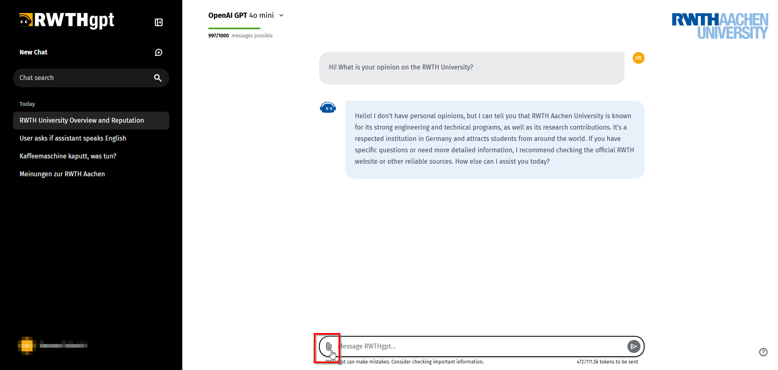This screenshot has width=778, height=370.
Task: Click the RWTH Aachen University logo
Action: coord(720,26)
